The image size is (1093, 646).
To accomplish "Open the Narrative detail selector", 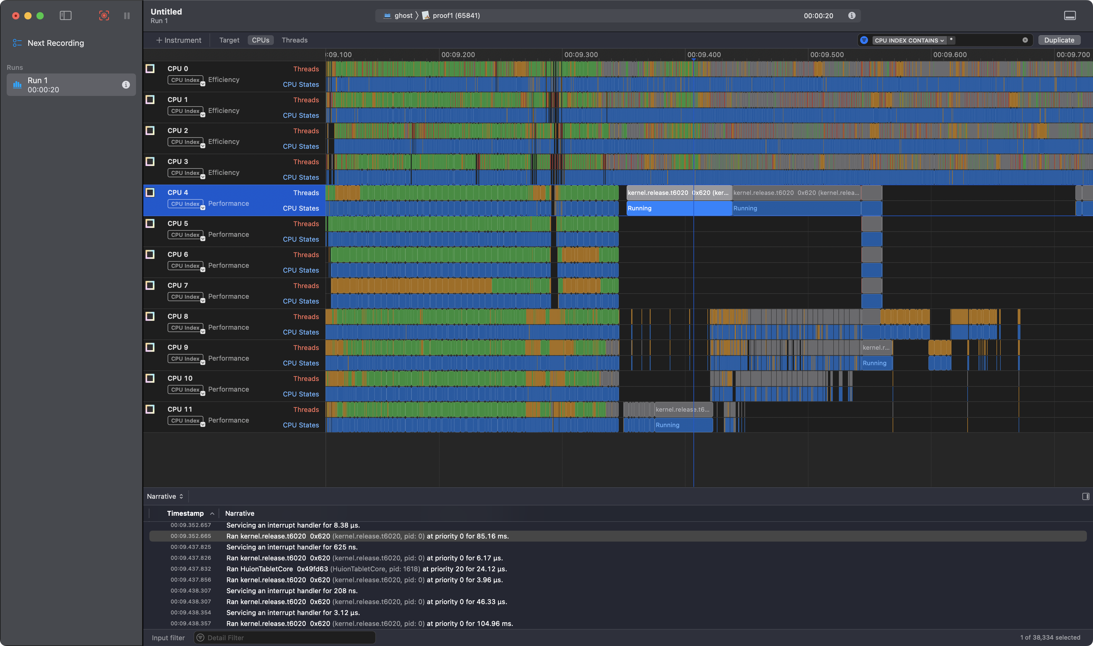I will [x=165, y=496].
